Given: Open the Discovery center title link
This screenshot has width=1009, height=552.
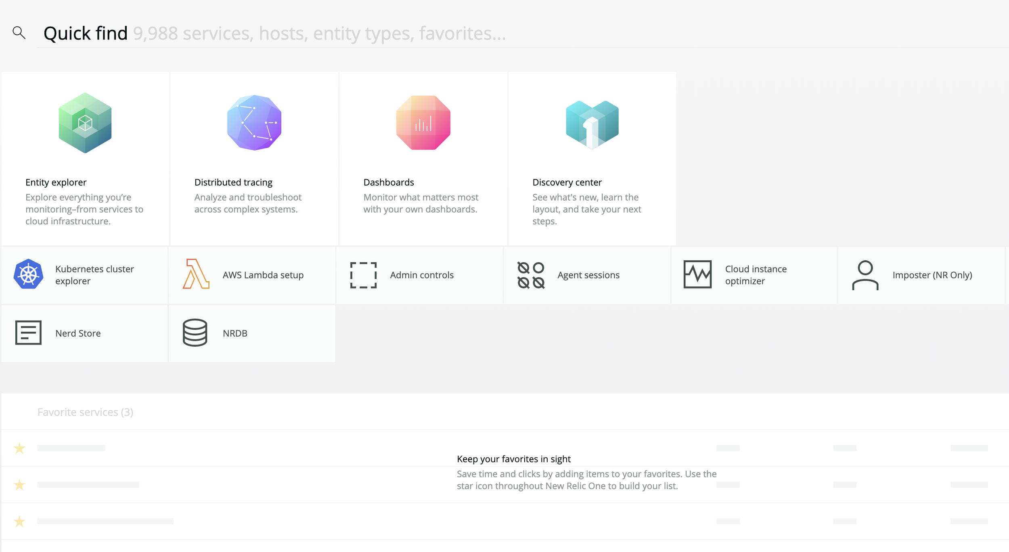Looking at the screenshot, I should tap(567, 182).
